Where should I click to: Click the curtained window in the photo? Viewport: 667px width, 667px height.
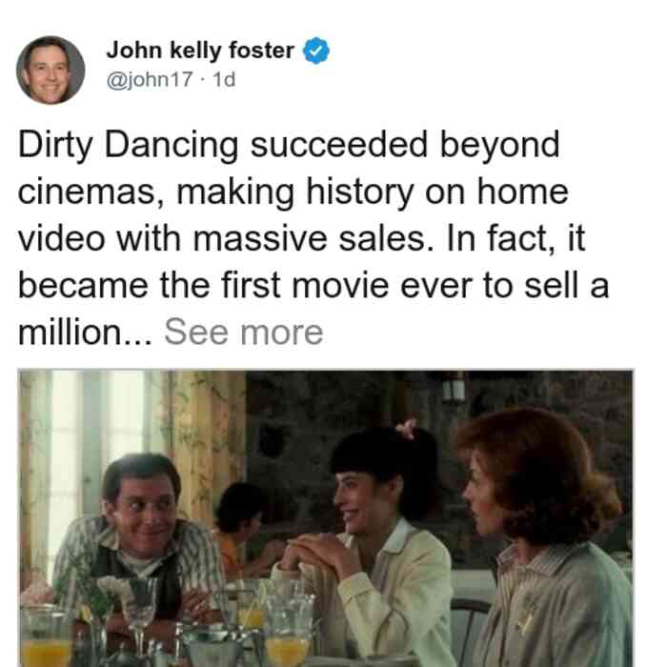coord(98,447)
